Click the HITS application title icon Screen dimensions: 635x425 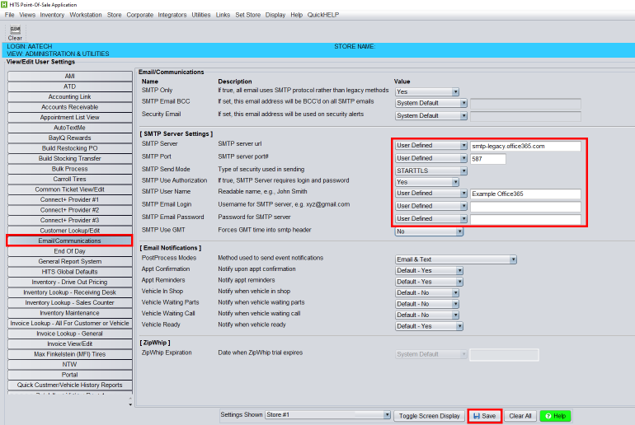point(5,5)
